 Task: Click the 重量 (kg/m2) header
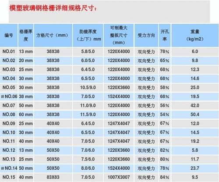(195, 36)
